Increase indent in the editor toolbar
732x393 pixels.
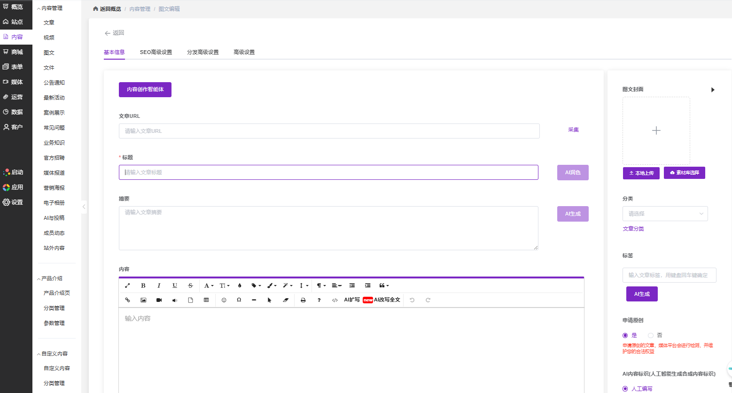click(x=368, y=285)
